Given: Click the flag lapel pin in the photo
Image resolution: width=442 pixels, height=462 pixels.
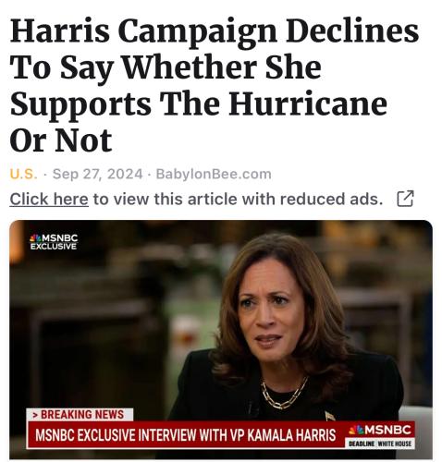Looking at the screenshot, I should [x=330, y=416].
